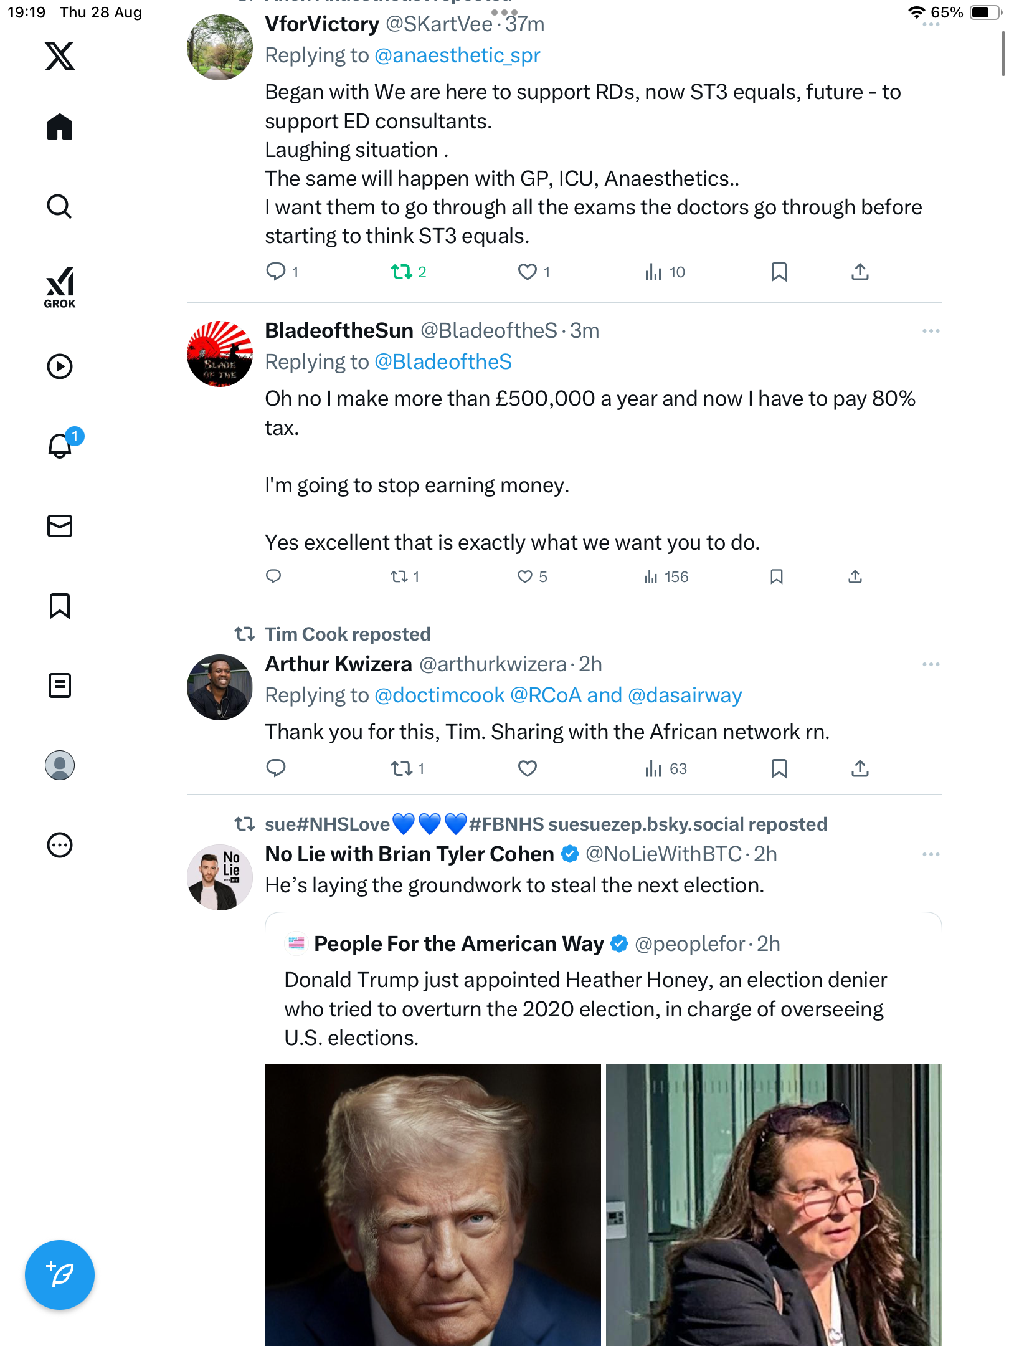The width and height of the screenshot is (1009, 1346).
Task: Like the BladeoftheSun post
Action: pos(525,576)
